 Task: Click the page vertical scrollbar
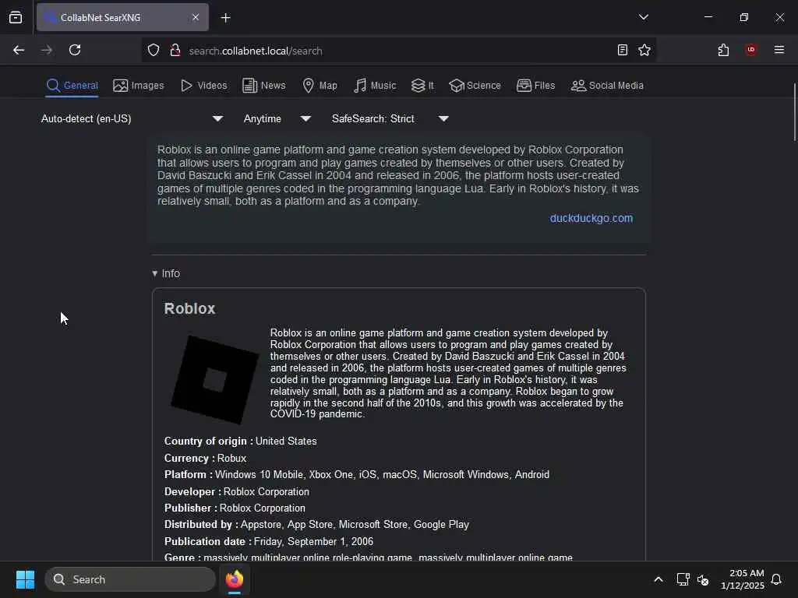[x=794, y=112]
